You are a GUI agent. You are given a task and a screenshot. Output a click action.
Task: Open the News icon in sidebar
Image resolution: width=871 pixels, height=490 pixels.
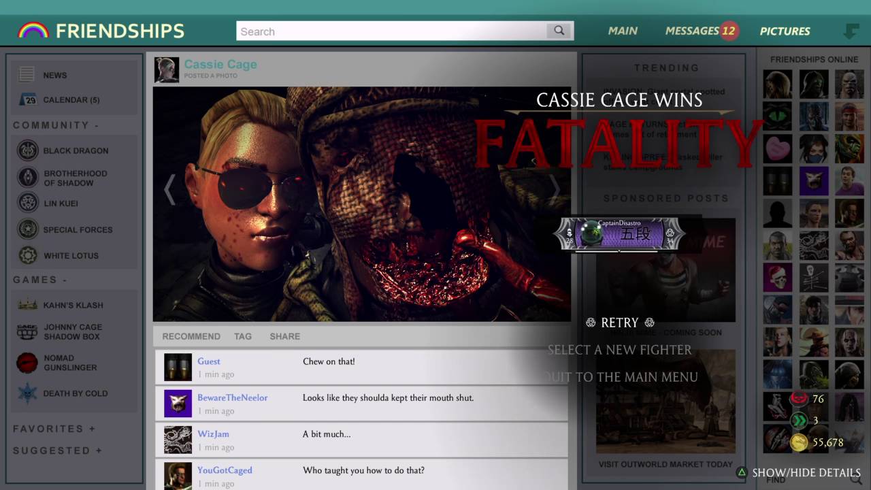(27, 75)
